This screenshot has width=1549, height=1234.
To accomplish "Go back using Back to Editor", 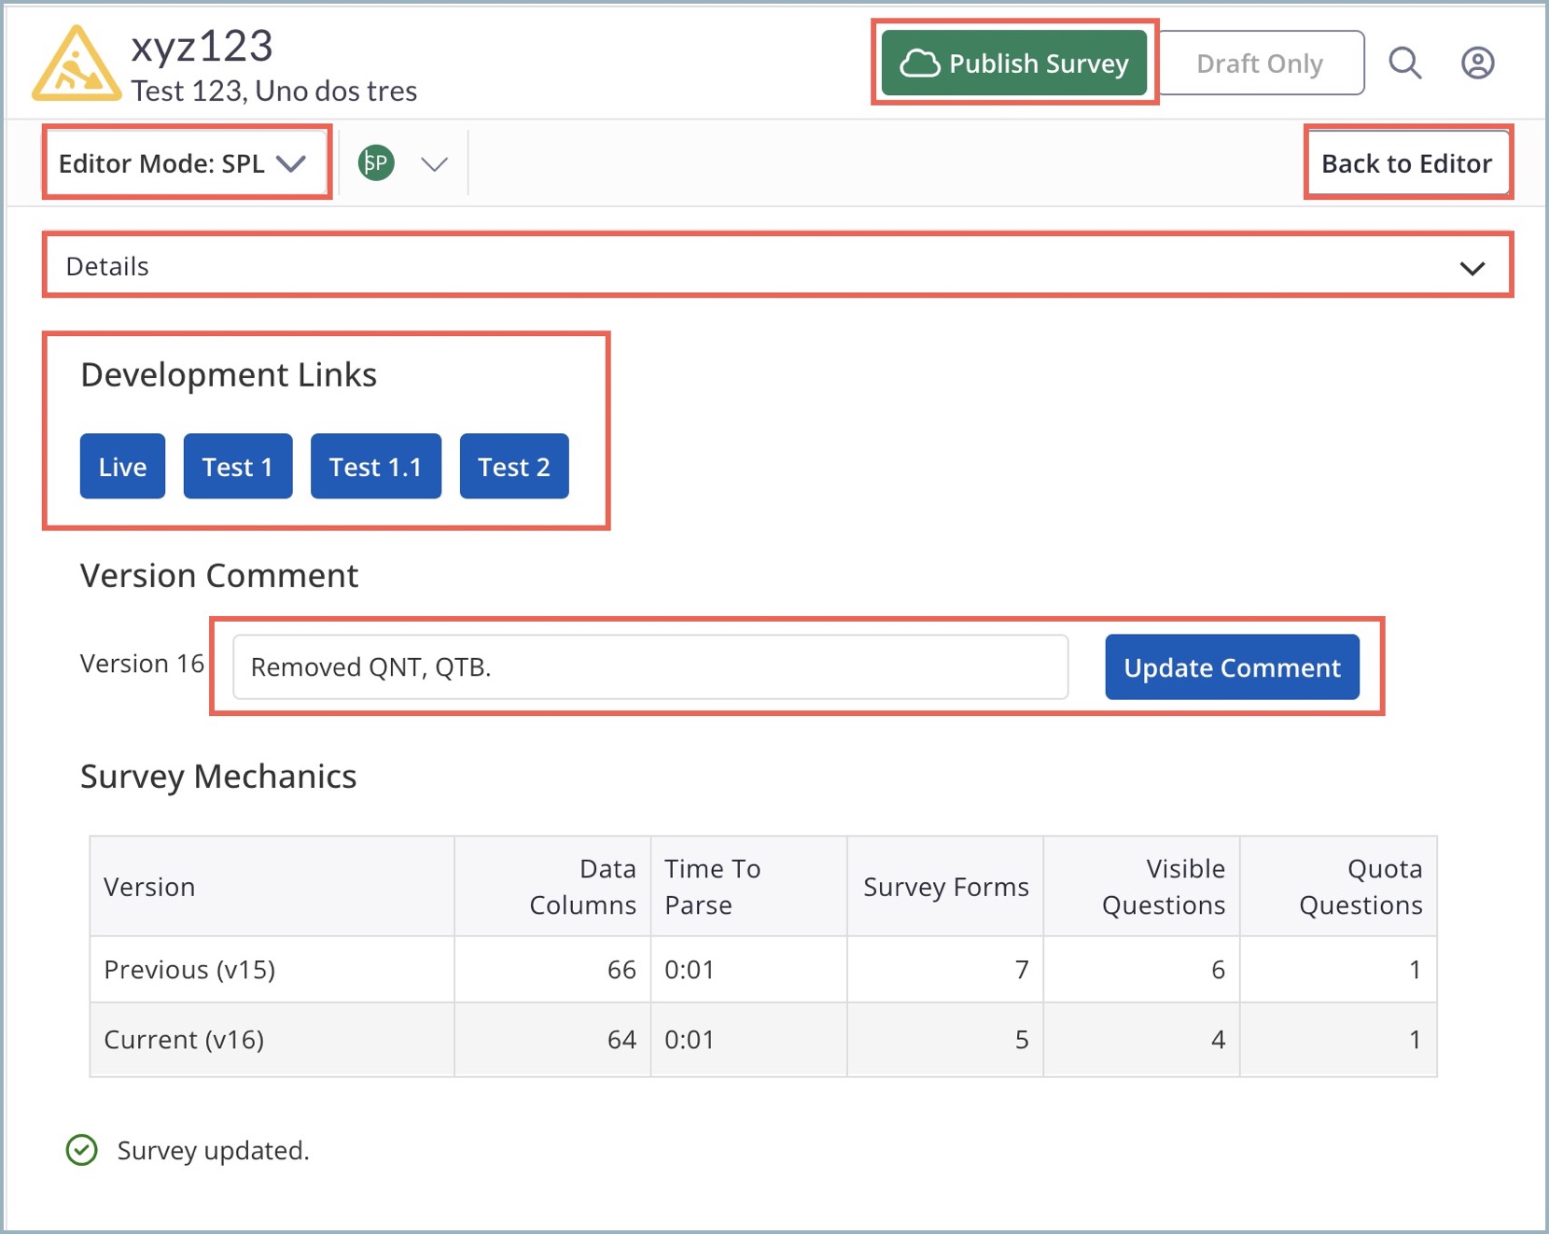I will pyautogui.click(x=1406, y=163).
